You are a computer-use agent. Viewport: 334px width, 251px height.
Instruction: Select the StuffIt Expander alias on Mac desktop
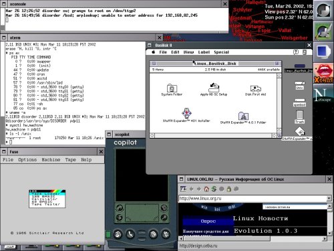300,133
